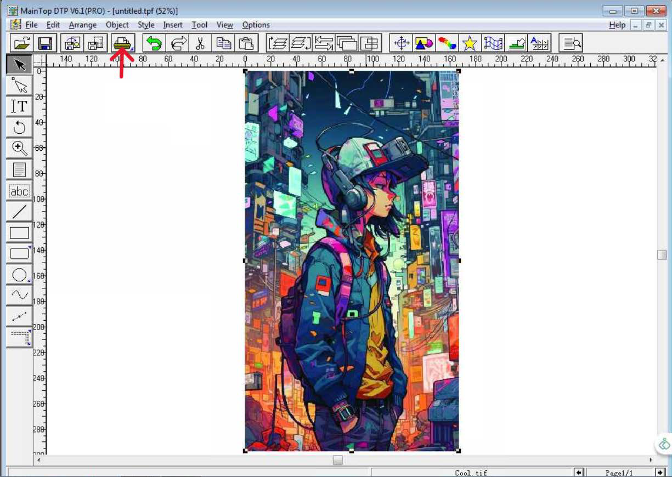Click the ruler origin corner box
Viewport: 672px width, 477px height.
point(39,60)
